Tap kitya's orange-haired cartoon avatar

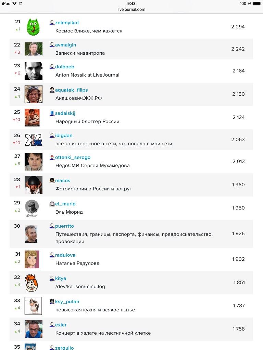pos(32,283)
